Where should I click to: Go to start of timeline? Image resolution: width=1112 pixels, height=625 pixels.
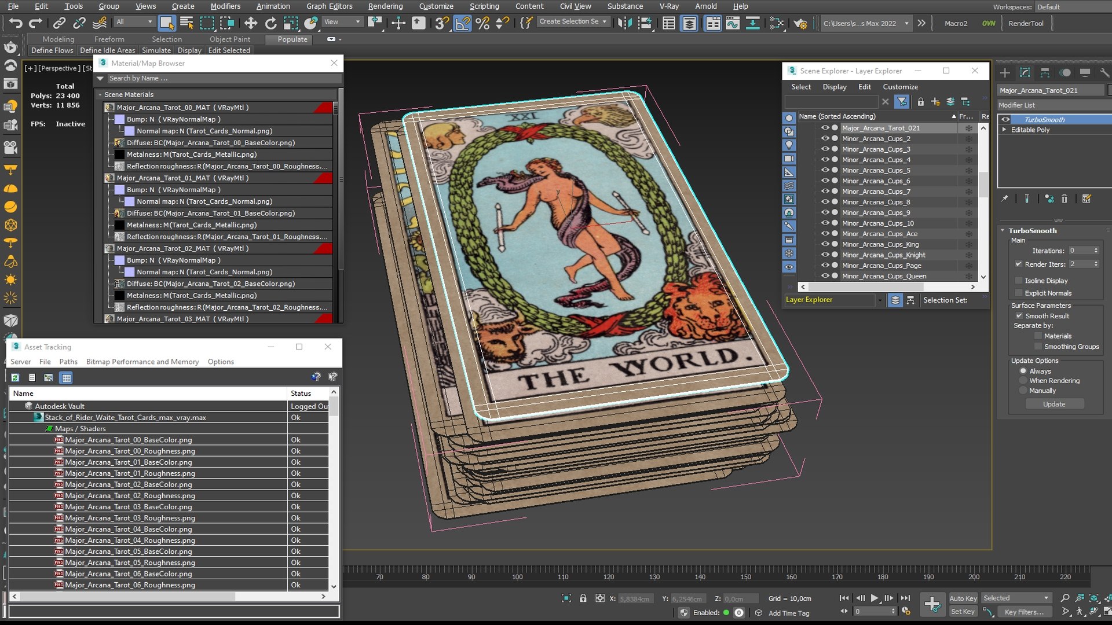pos(844,598)
